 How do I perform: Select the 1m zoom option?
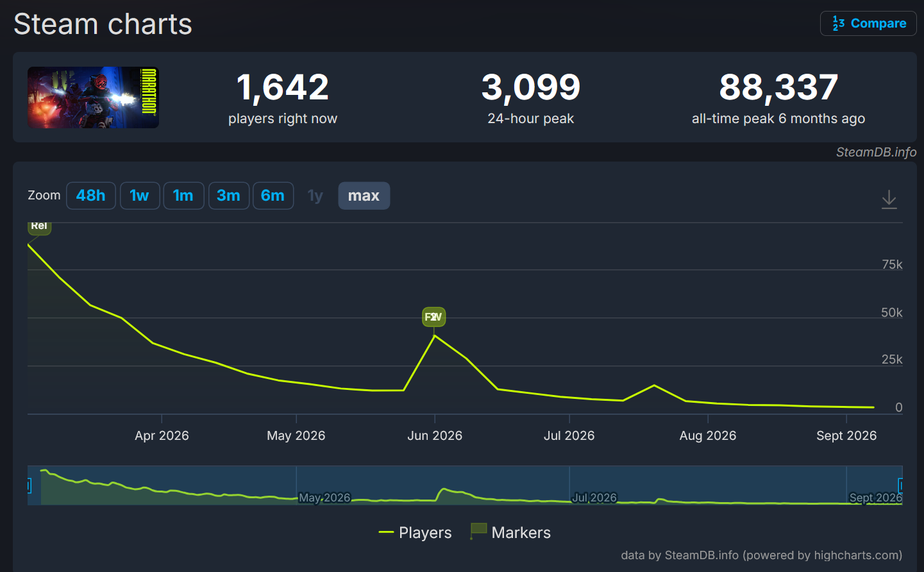coord(183,196)
